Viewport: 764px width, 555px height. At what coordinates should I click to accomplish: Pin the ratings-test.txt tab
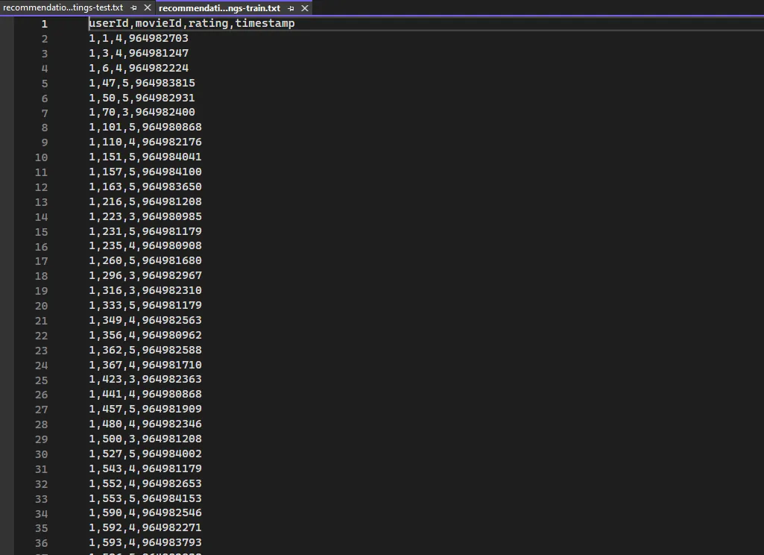pyautogui.click(x=134, y=8)
